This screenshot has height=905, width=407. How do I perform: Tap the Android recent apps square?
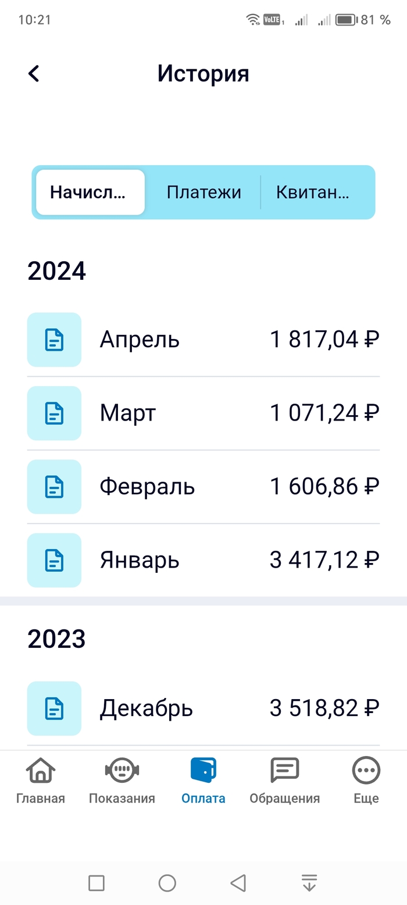[x=97, y=883]
